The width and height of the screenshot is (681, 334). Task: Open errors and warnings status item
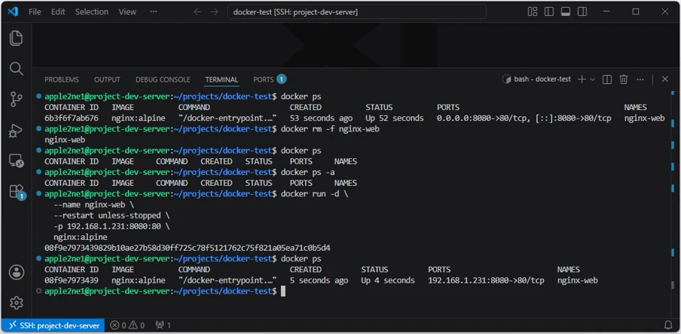[x=127, y=325]
